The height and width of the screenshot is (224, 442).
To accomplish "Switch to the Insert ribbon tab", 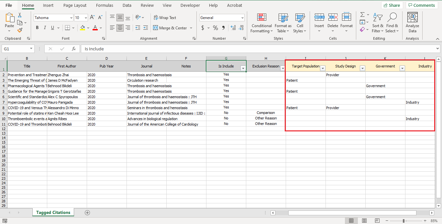I will [48, 5].
